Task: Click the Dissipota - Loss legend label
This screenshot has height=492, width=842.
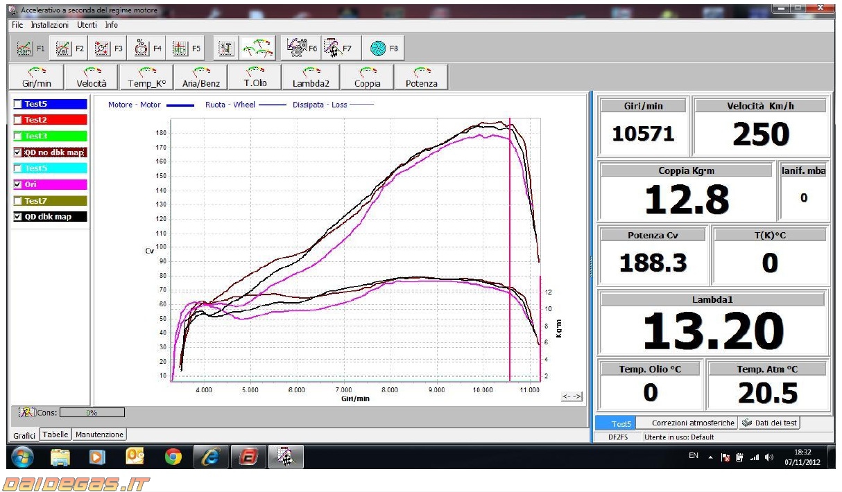Action: click(x=320, y=105)
